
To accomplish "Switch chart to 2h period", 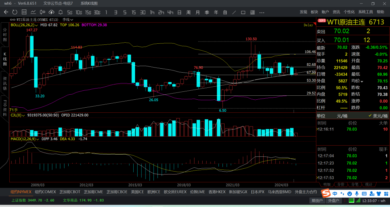I will [x=161, y=12].
